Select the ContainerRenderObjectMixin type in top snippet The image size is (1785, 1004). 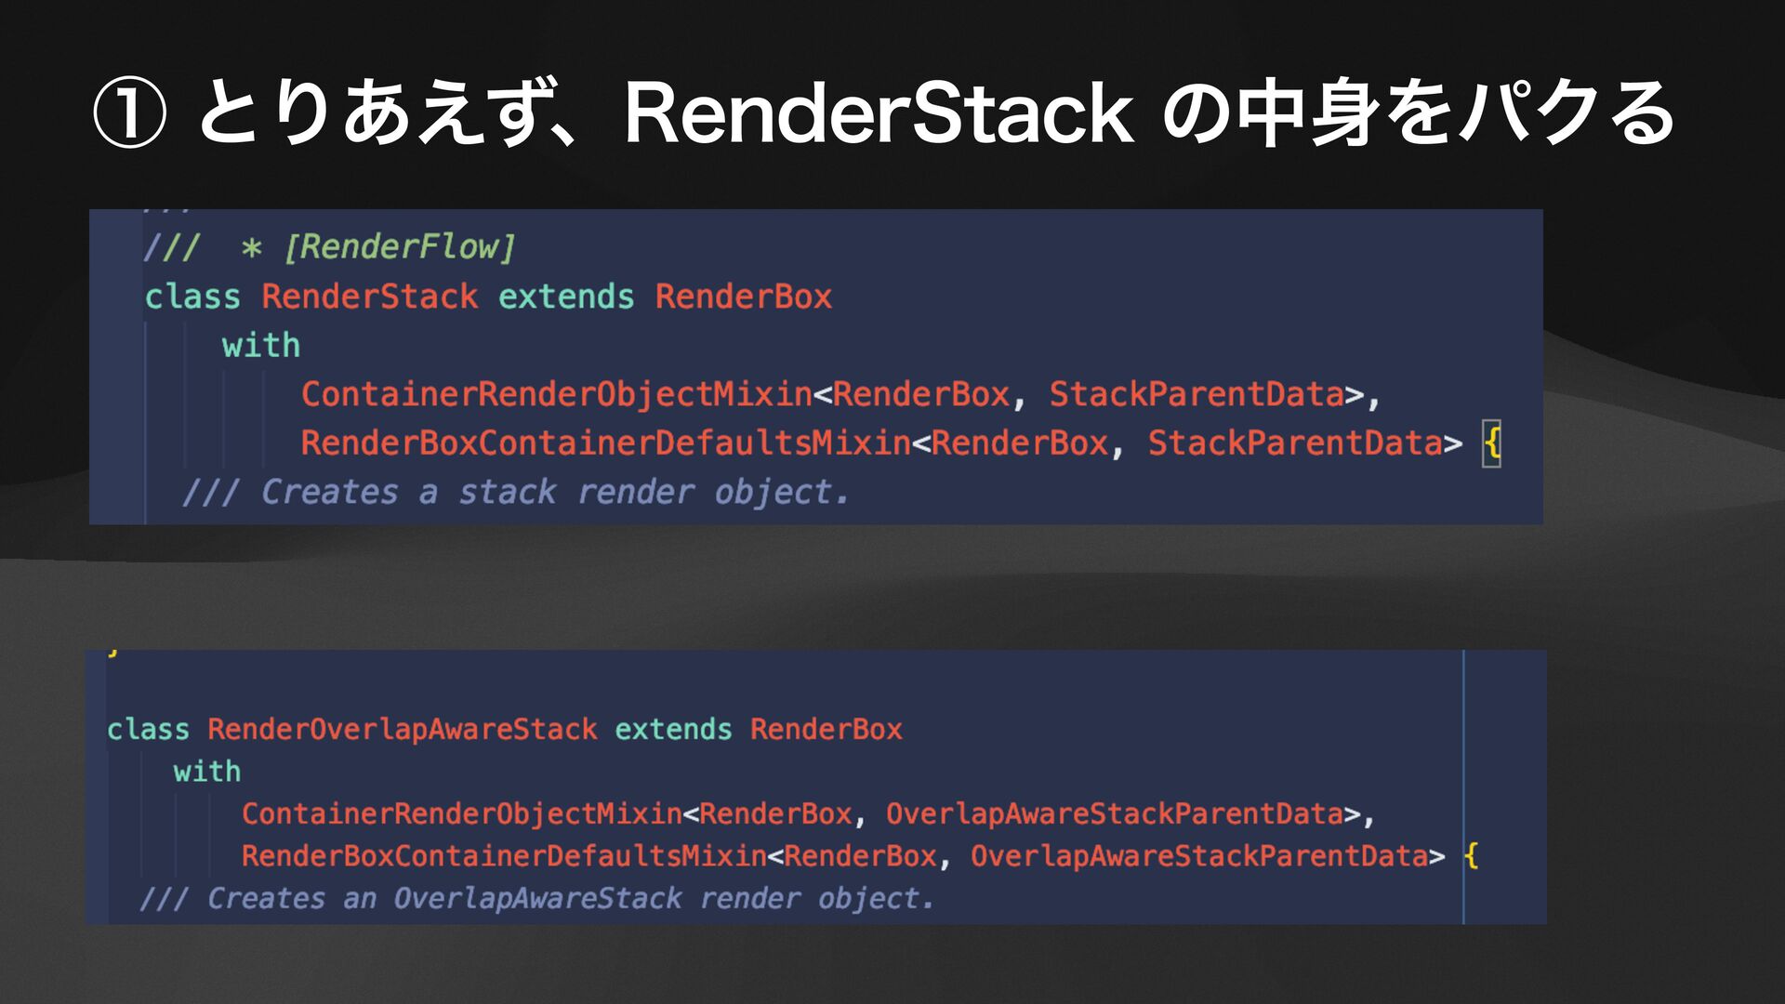557,394
